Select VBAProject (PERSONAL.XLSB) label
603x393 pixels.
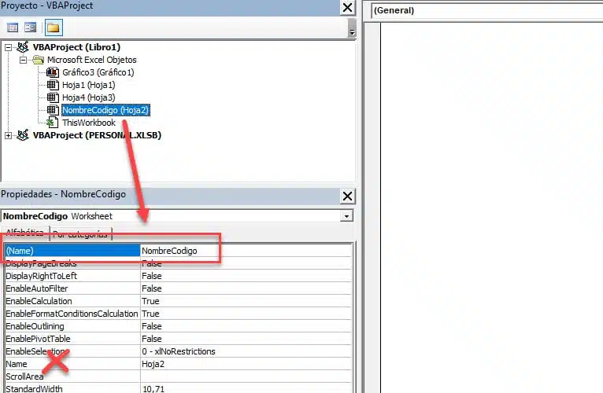pyautogui.click(x=97, y=135)
